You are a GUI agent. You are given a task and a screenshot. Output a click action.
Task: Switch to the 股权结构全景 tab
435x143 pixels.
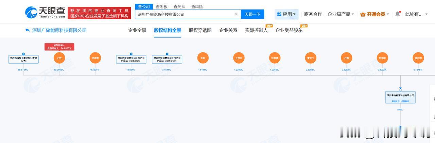point(168,30)
